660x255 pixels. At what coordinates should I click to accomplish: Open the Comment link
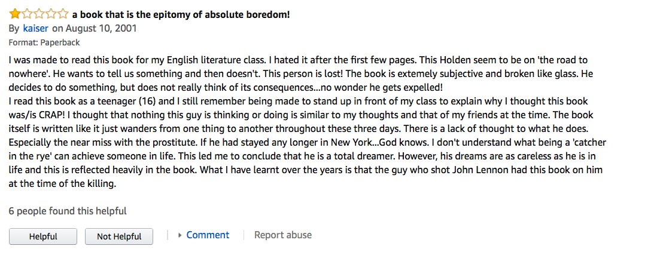click(x=208, y=235)
